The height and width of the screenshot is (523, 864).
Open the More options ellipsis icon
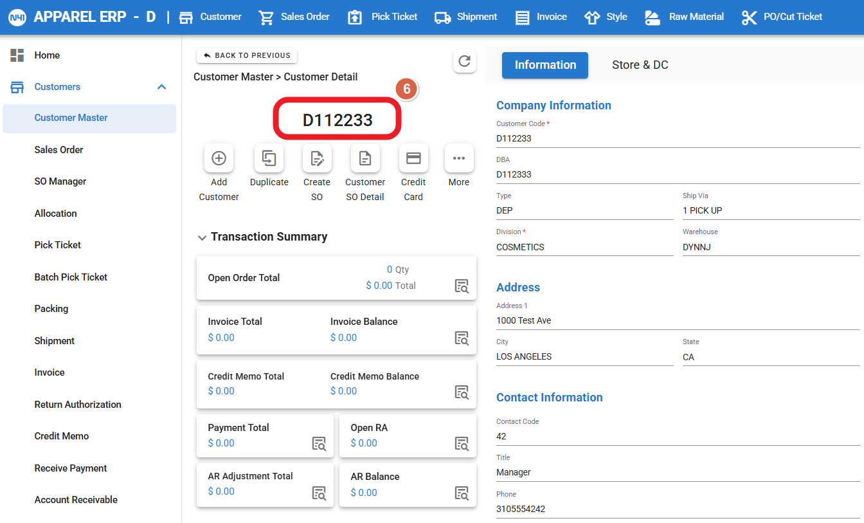[459, 158]
